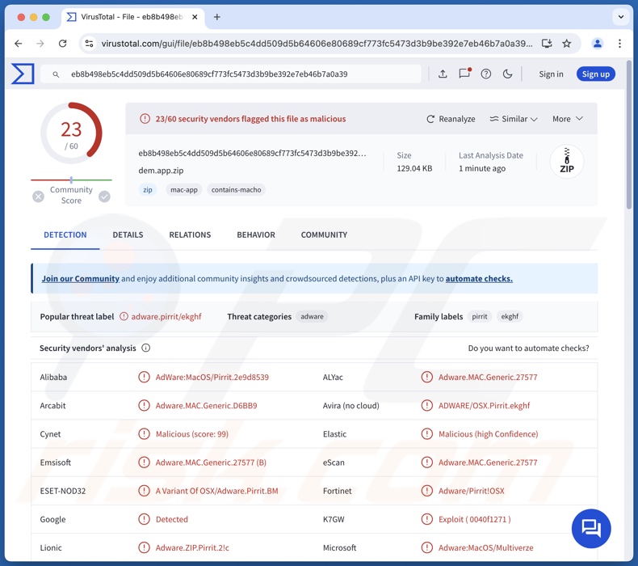Click Reanalyze button
Image resolution: width=638 pixels, height=566 pixels.
451,119
